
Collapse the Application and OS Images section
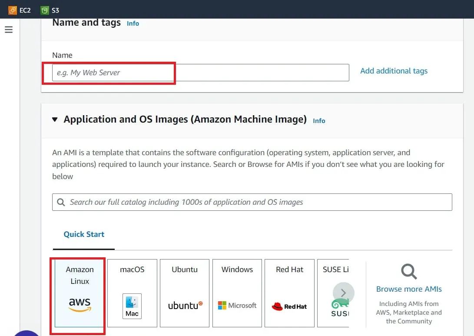(x=55, y=119)
